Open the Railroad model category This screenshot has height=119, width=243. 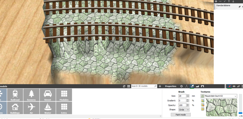pyautogui.click(x=15, y=95)
